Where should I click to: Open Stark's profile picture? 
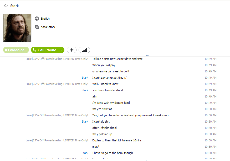click(x=17, y=28)
